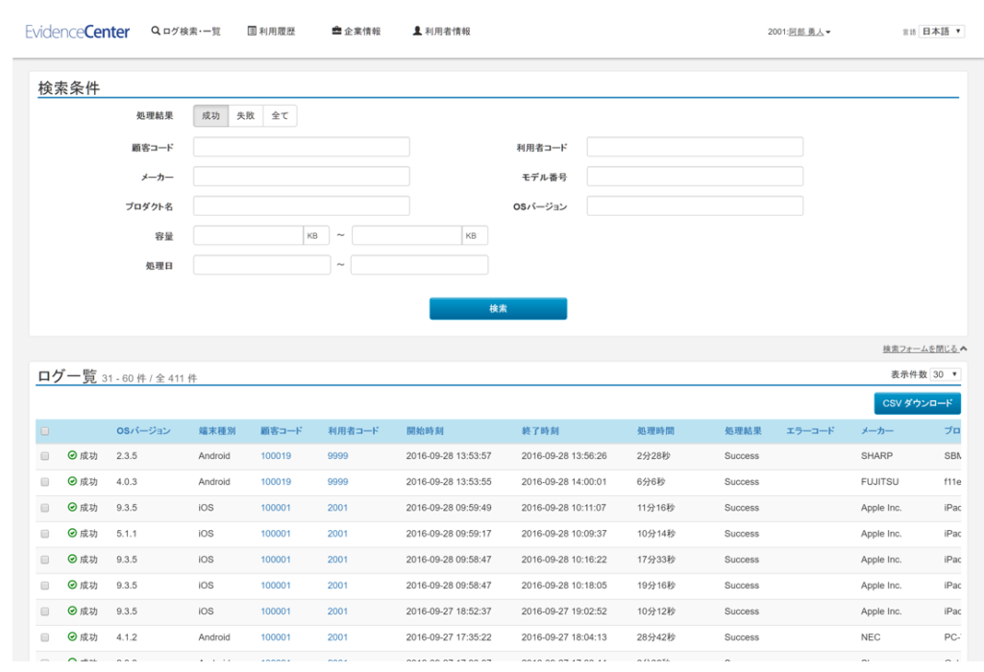The width and height of the screenshot is (984, 672).
Task: Click the 28分42秒 processing time cell
Action: pos(656,636)
